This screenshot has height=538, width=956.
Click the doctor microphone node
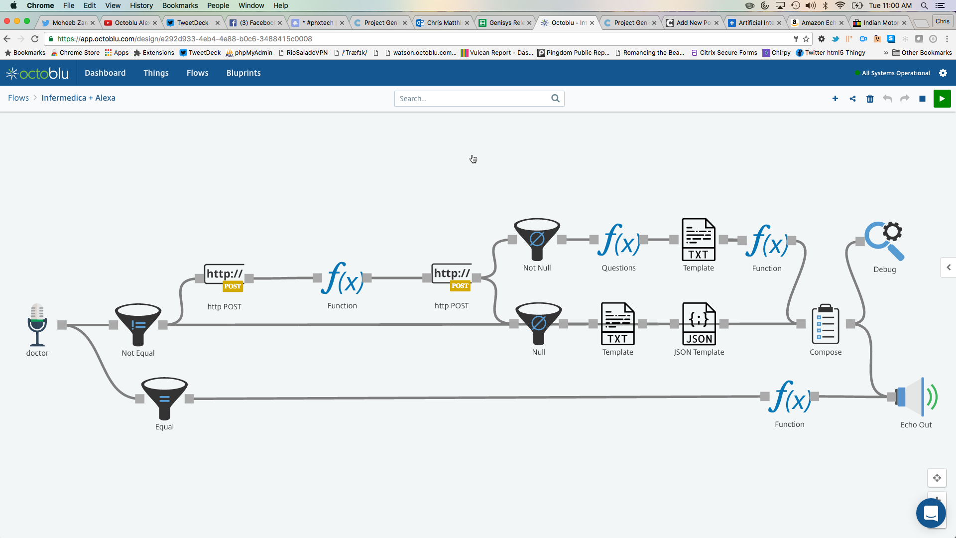[x=37, y=325]
